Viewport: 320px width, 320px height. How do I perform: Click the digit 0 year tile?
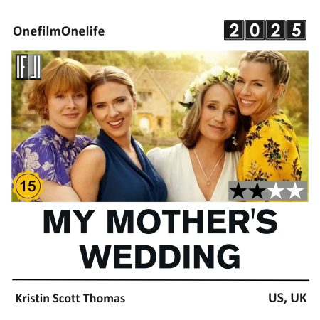pos(255,30)
